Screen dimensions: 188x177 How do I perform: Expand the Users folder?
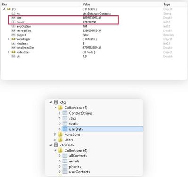[x=55, y=140]
